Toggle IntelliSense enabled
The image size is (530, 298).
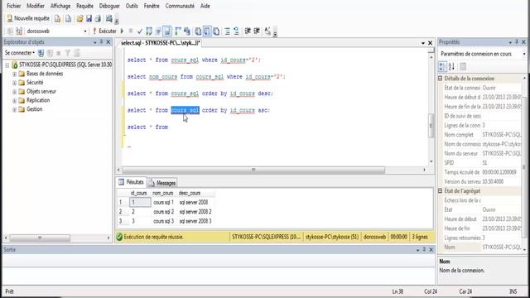[167, 31]
